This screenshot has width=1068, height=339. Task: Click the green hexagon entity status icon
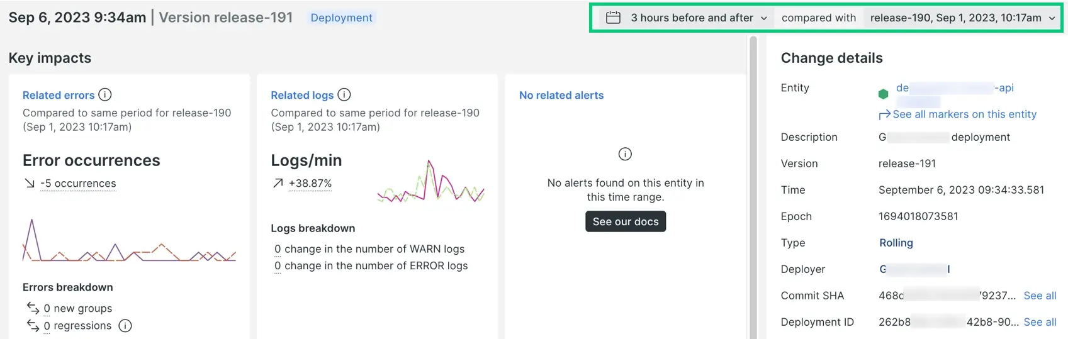pos(883,94)
